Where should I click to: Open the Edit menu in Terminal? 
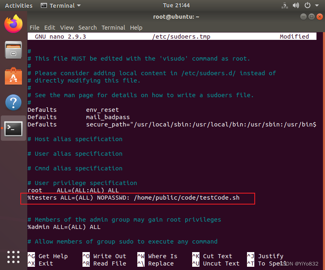(50, 28)
